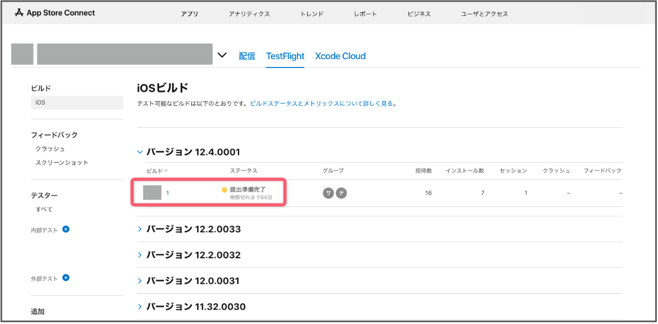Click the セッション column header
The height and width of the screenshot is (324, 658).
click(x=513, y=171)
